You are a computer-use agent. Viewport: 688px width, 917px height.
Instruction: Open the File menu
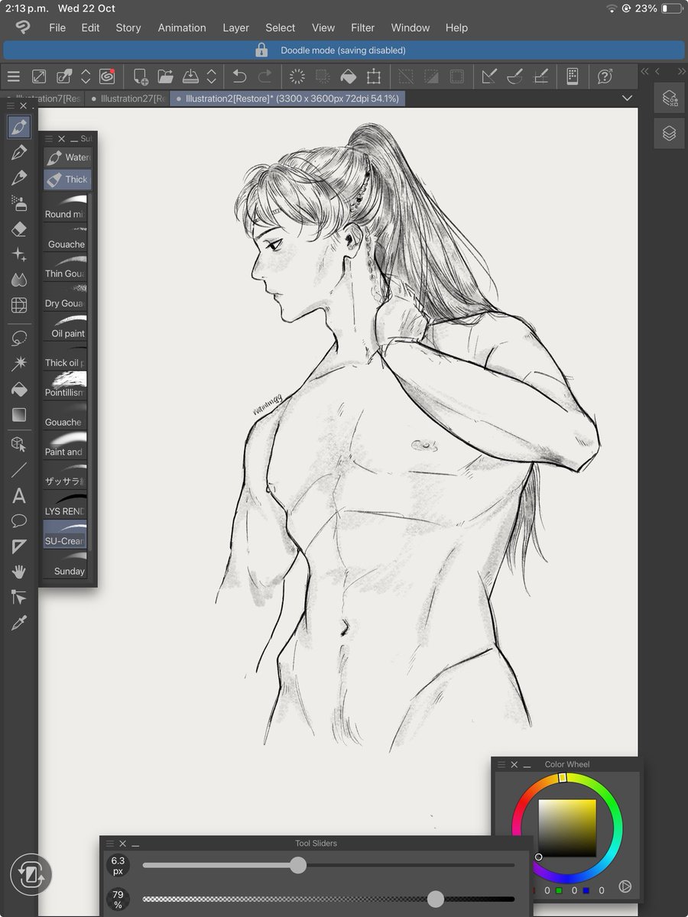pos(57,28)
